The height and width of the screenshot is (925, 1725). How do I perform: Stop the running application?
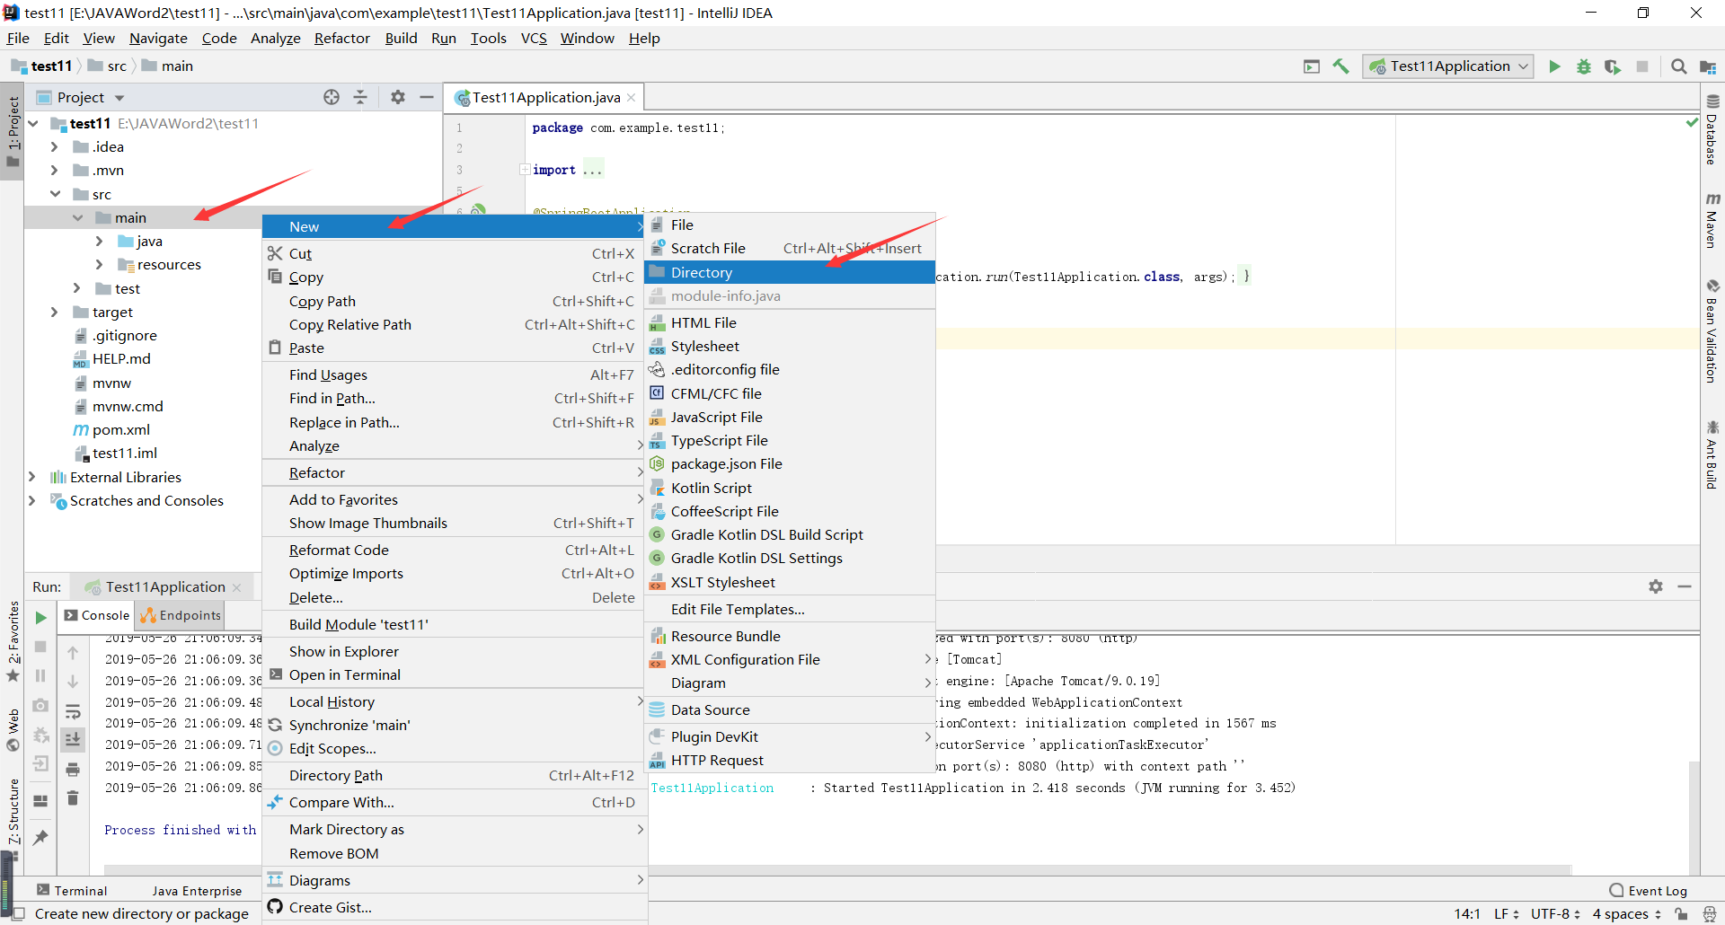tap(1644, 66)
